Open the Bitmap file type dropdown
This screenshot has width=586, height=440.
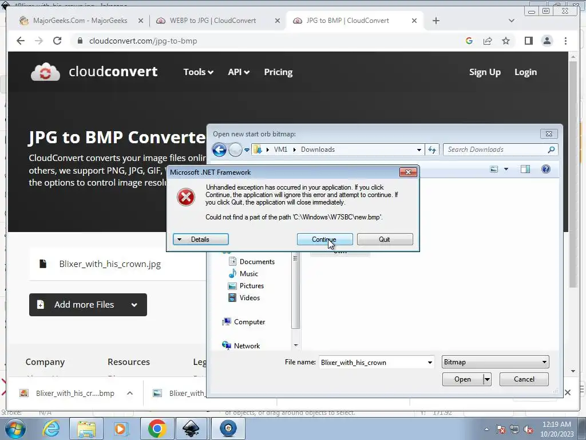(495, 362)
